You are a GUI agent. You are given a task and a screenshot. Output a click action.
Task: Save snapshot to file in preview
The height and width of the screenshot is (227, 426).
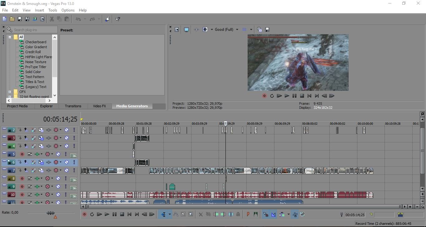pyautogui.click(x=267, y=30)
